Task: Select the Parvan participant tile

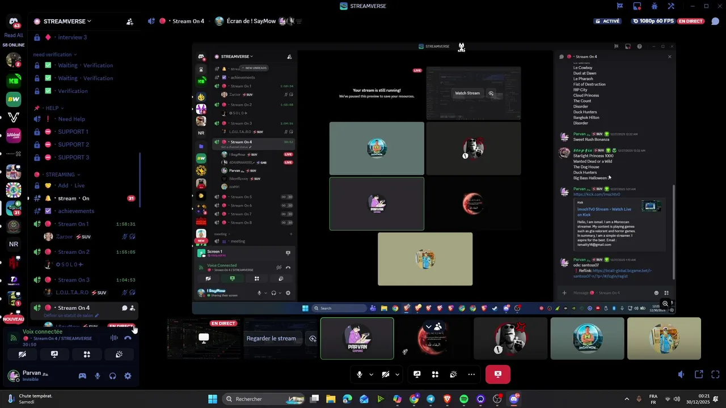Action: click(357, 338)
